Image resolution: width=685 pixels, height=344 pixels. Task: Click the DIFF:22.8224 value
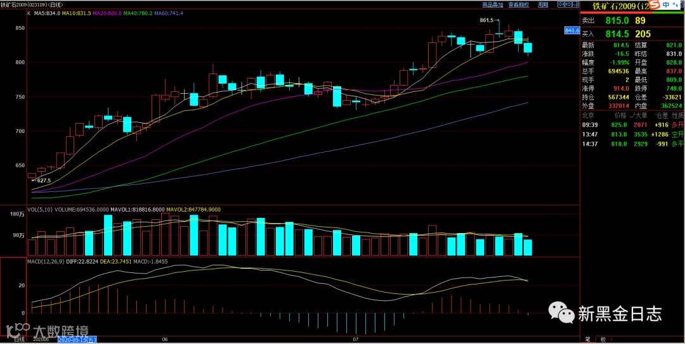[x=81, y=262]
